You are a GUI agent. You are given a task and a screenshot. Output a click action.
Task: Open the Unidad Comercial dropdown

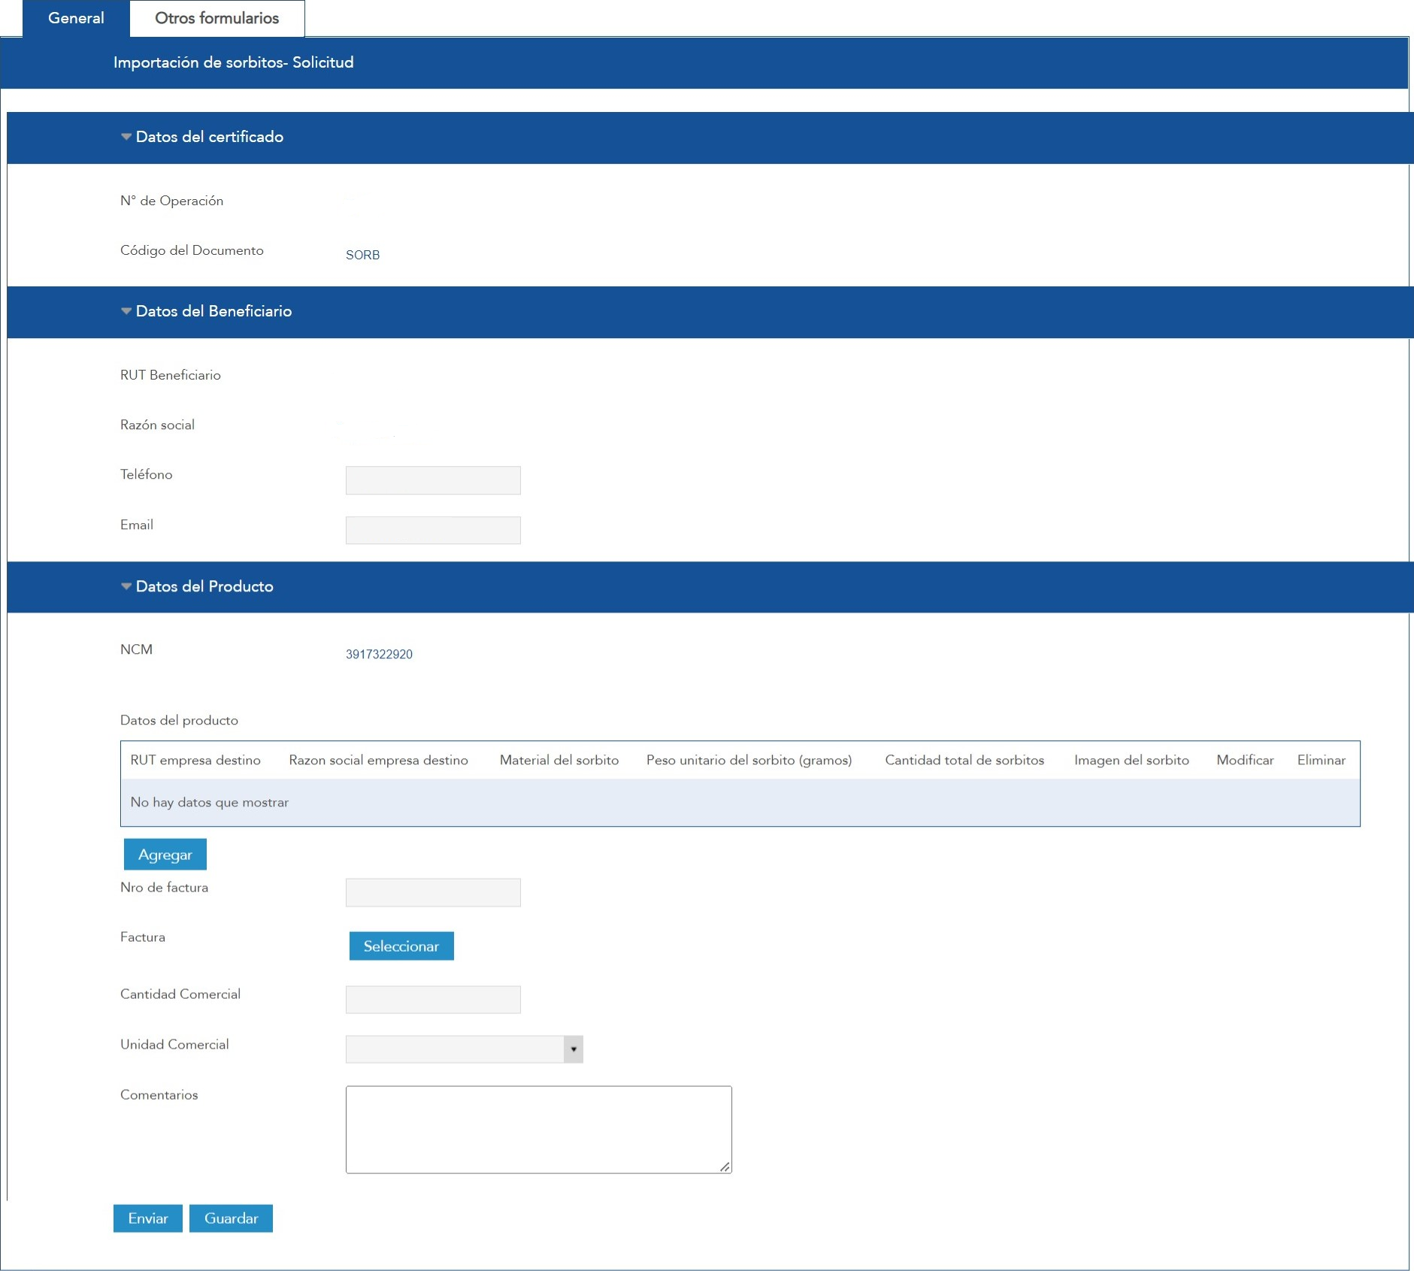pyautogui.click(x=573, y=1049)
